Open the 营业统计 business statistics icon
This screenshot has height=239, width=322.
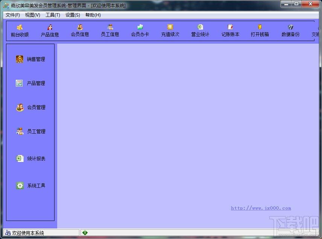point(200,31)
